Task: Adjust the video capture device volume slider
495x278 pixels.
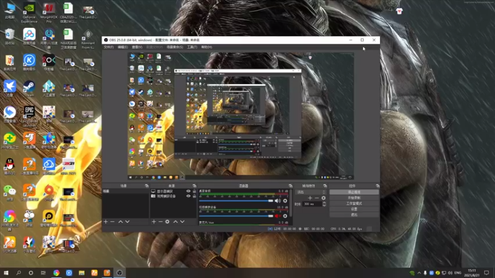Action: point(236,216)
